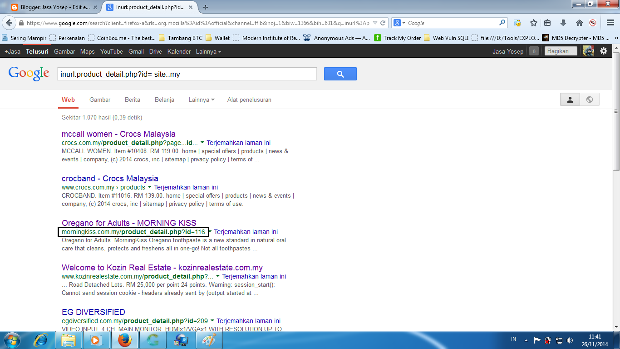
Task: Click addon icon left of bookmark star
Action: coord(517,23)
